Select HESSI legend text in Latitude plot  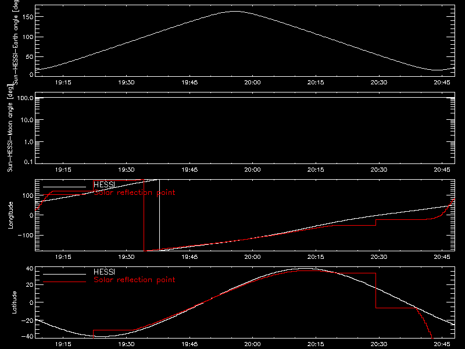(104, 272)
